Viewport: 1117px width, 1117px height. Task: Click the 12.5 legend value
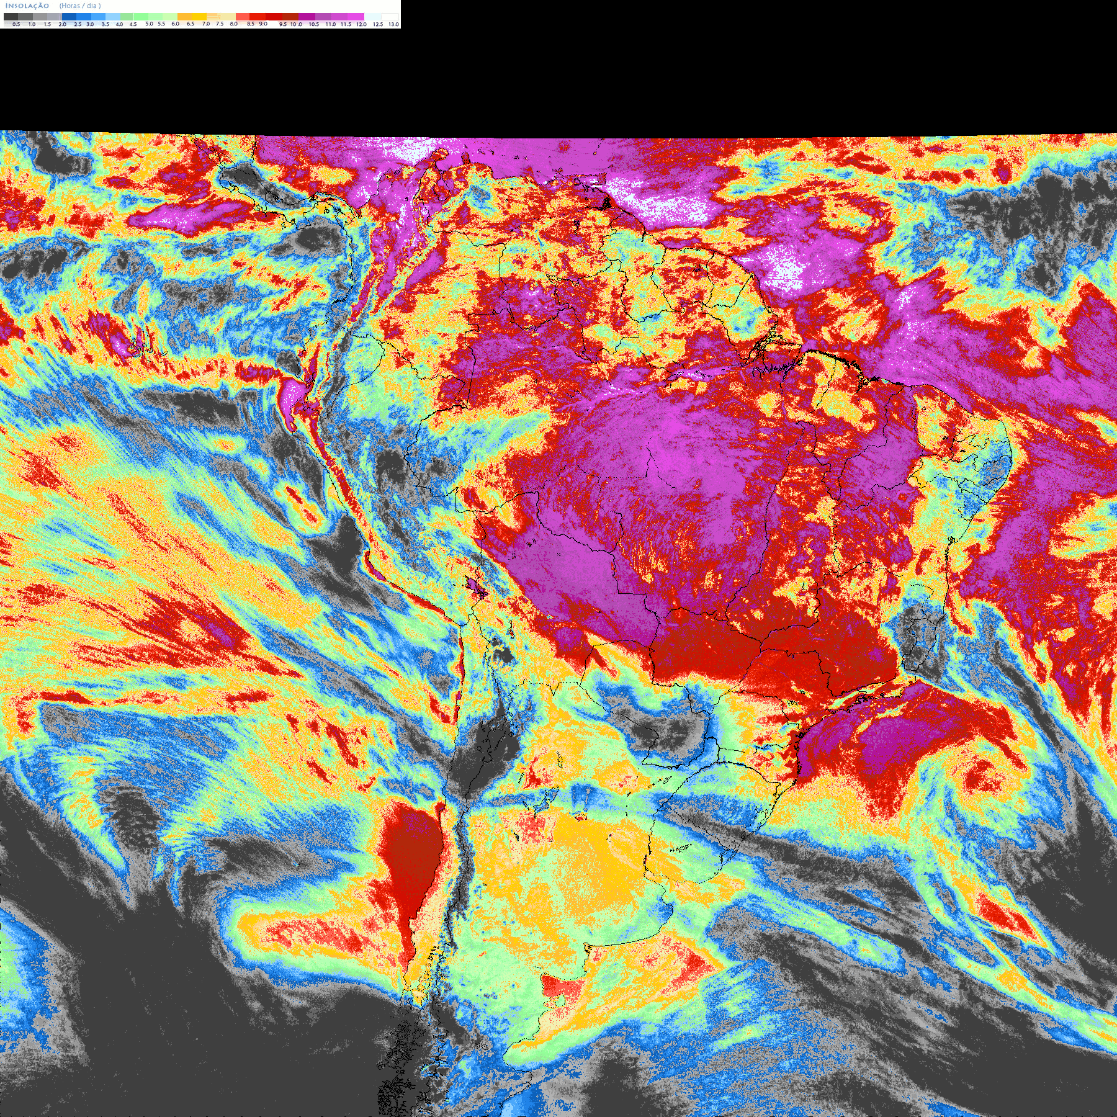378,24
